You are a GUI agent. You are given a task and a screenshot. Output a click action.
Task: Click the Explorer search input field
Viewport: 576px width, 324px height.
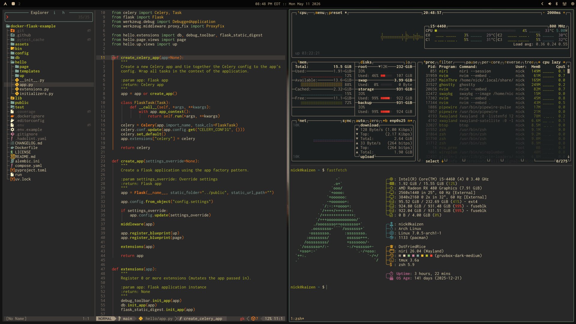click(x=48, y=17)
